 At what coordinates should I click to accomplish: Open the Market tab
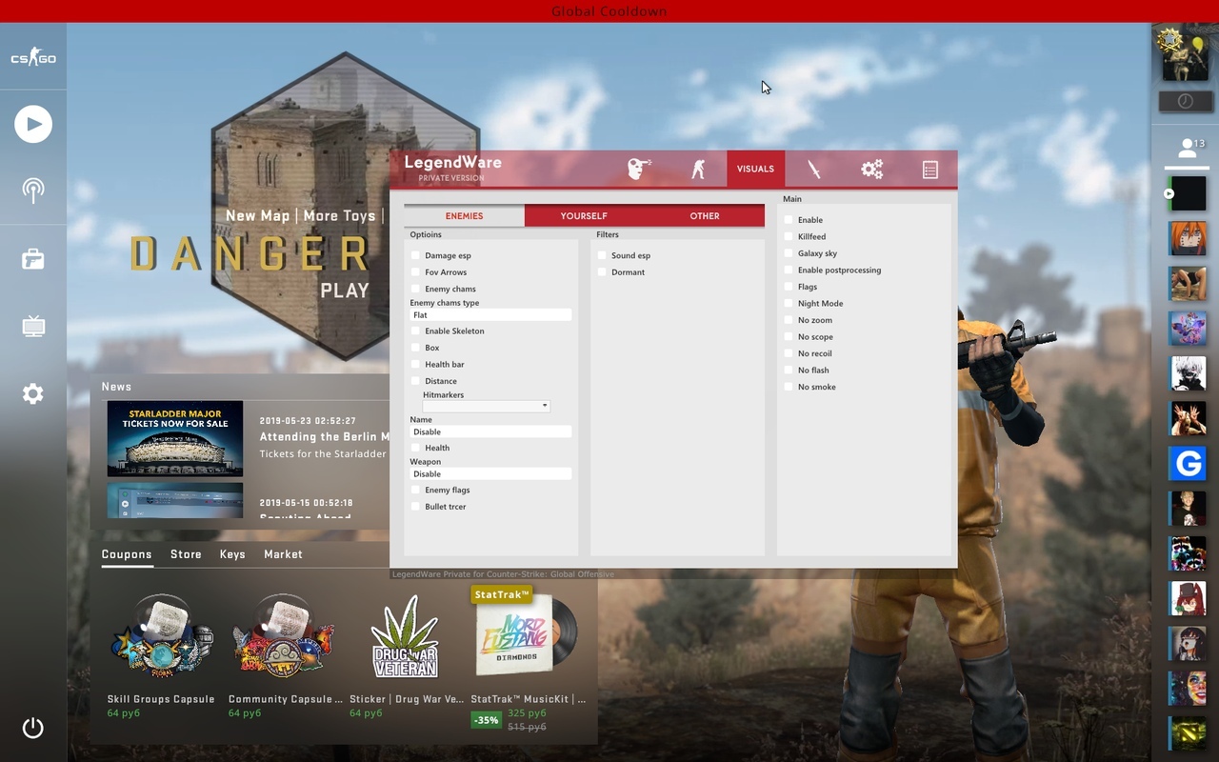[283, 554]
